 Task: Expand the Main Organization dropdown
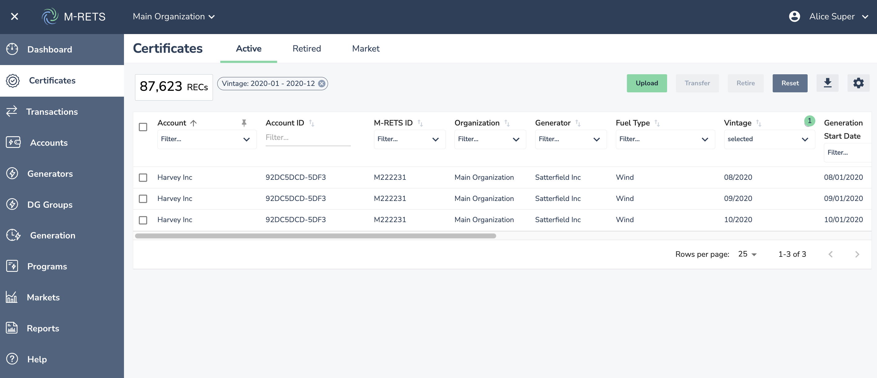point(174,16)
